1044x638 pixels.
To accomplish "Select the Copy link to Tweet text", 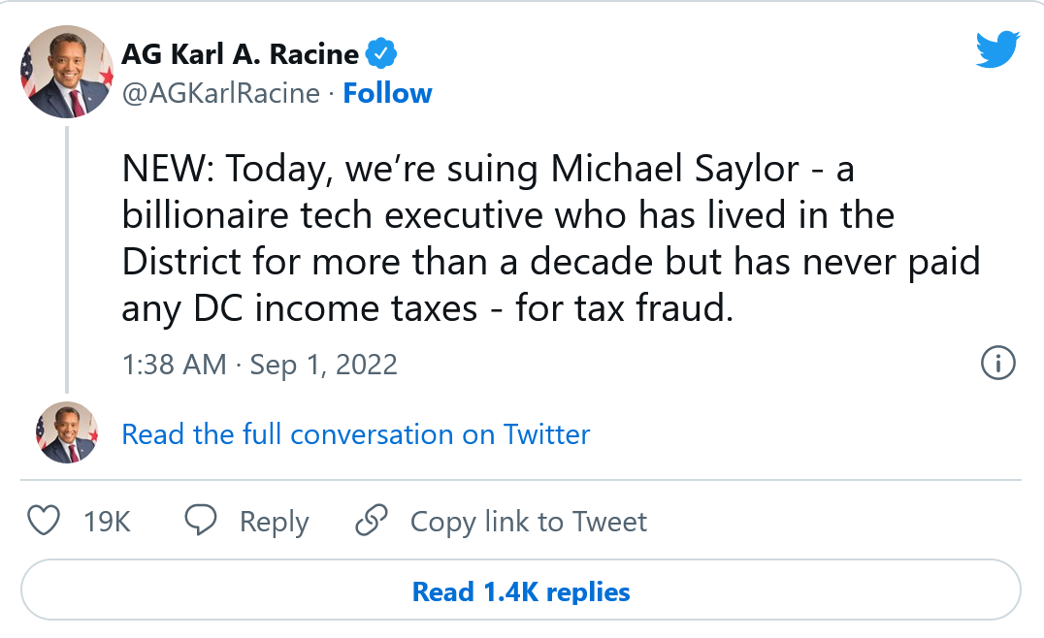I will 528,522.
